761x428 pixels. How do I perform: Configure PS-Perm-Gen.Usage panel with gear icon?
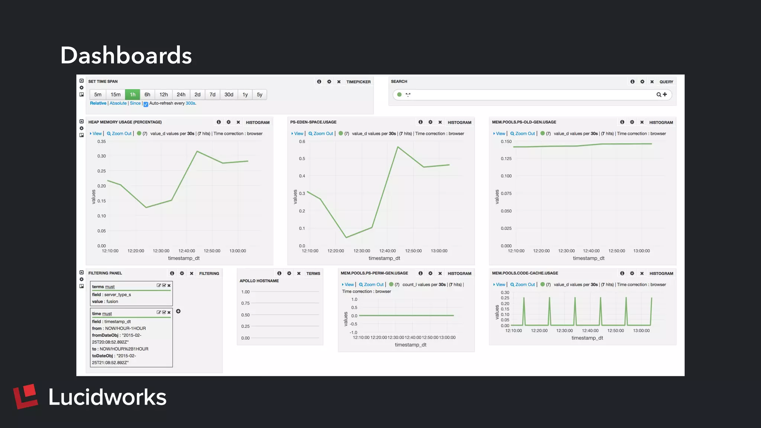click(430, 273)
